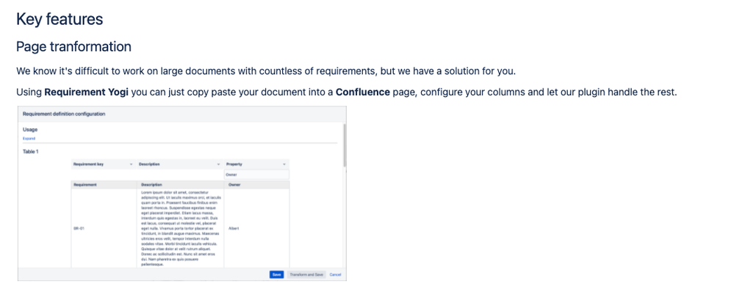Viewport: 734px width, 303px height.
Task: Click the Cancel link in the dialog
Action: (x=335, y=274)
